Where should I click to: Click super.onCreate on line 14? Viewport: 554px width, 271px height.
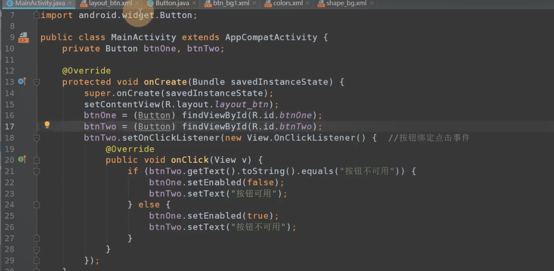[x=122, y=93]
